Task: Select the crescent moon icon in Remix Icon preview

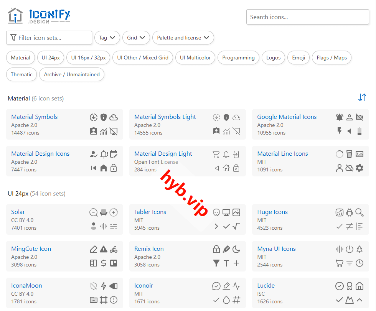Action: coord(236,249)
